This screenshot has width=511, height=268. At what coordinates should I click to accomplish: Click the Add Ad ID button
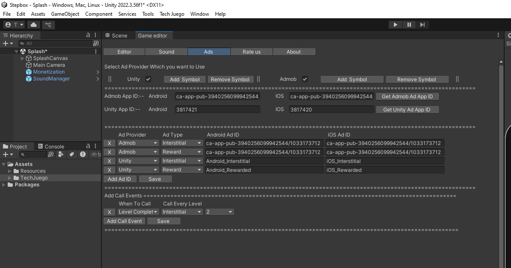point(120,179)
